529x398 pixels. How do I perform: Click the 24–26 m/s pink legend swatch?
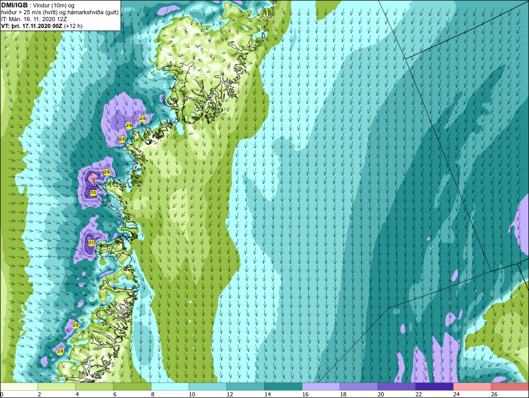click(472, 386)
